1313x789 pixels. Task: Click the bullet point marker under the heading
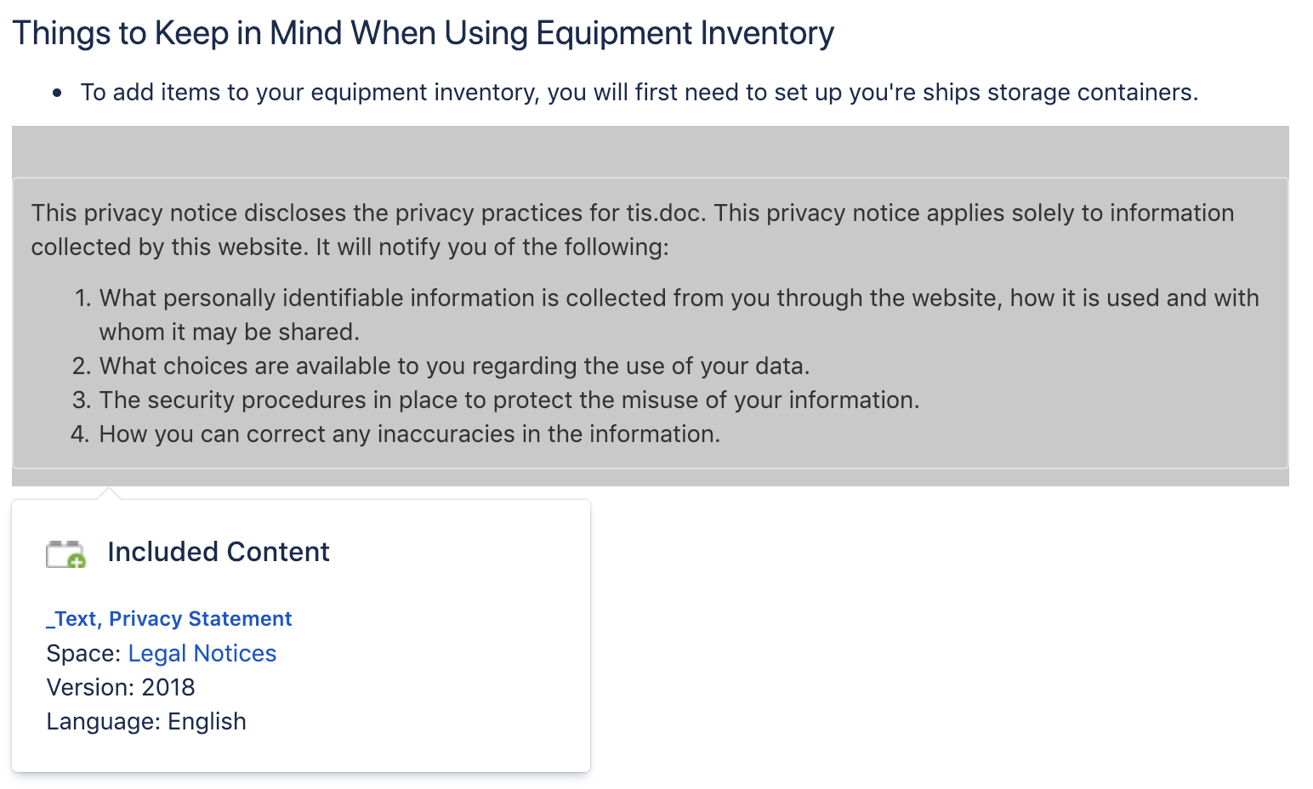coord(57,93)
